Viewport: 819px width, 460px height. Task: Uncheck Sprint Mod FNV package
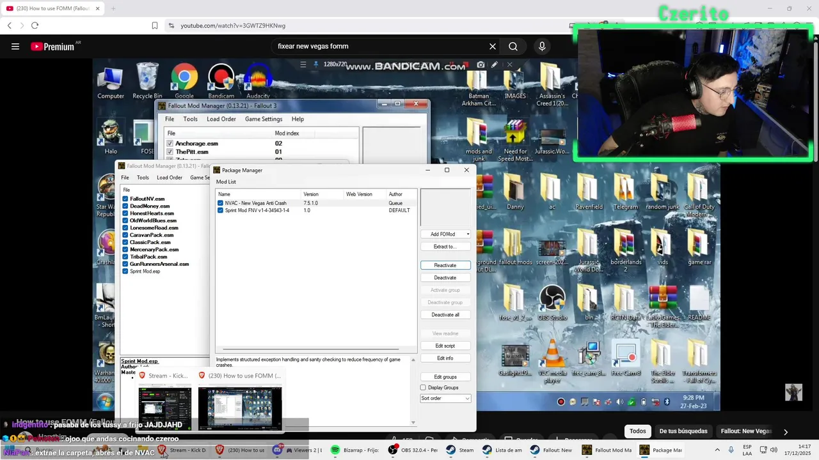click(x=220, y=210)
